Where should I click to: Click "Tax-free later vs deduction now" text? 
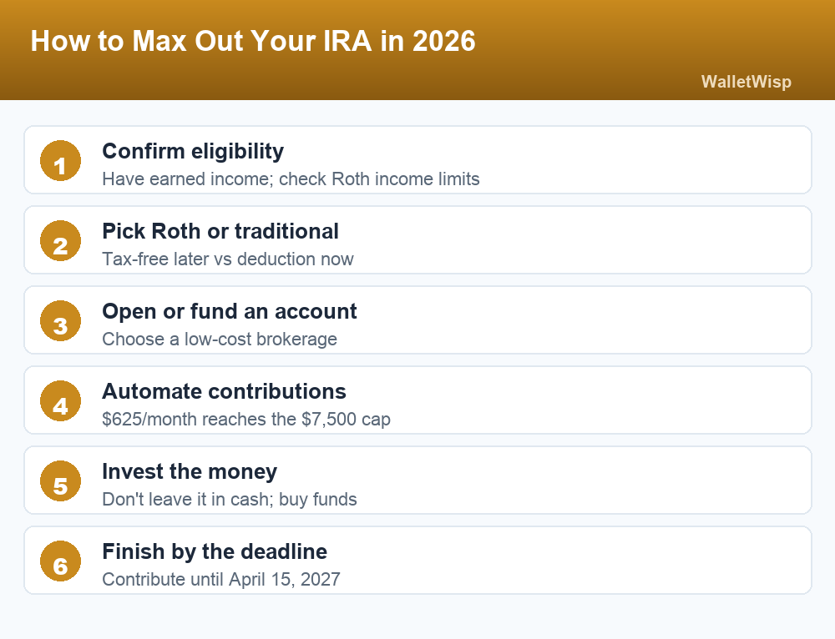pyautogui.click(x=228, y=259)
